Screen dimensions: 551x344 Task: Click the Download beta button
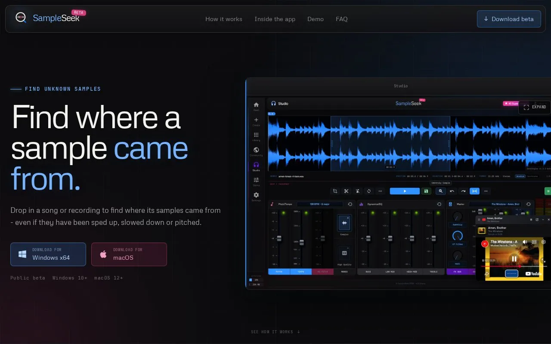[509, 19]
